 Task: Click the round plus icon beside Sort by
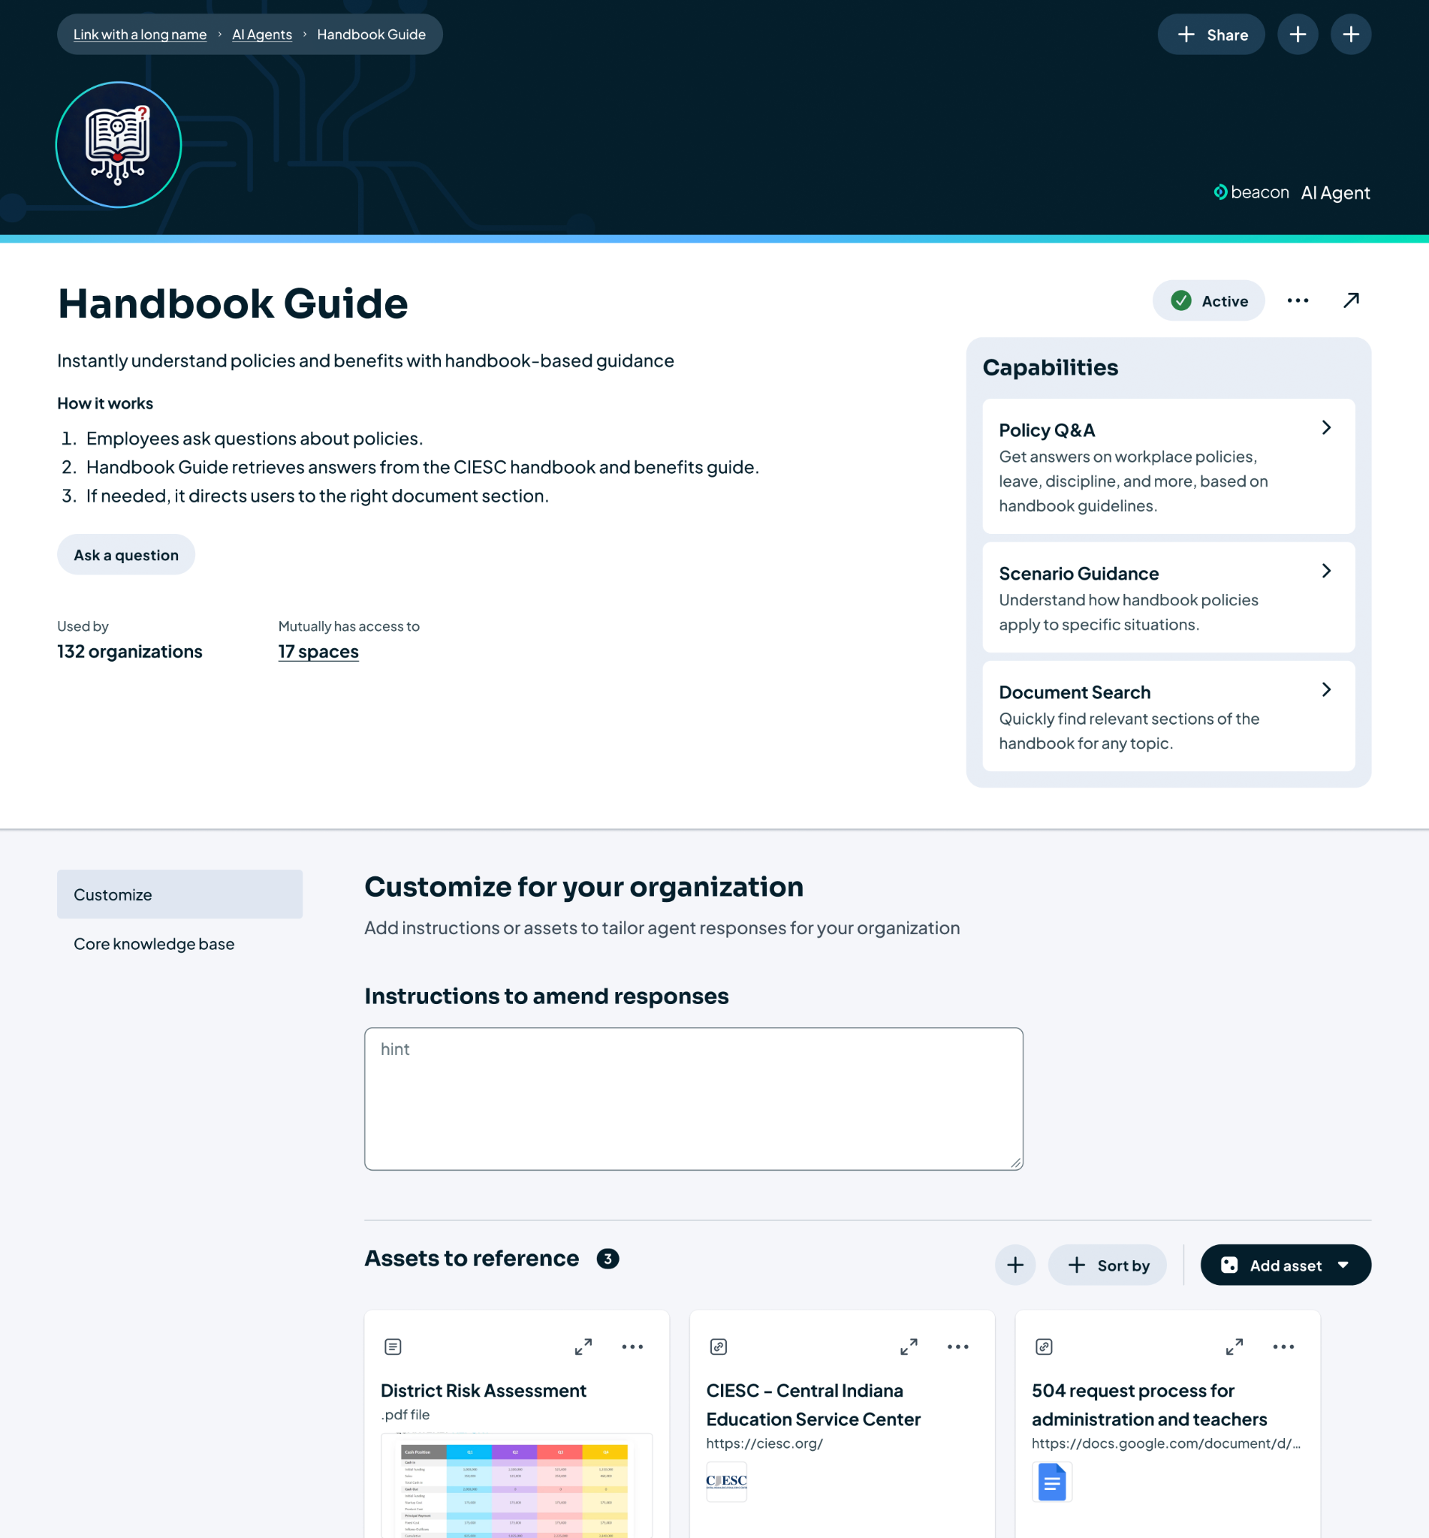coord(1014,1265)
